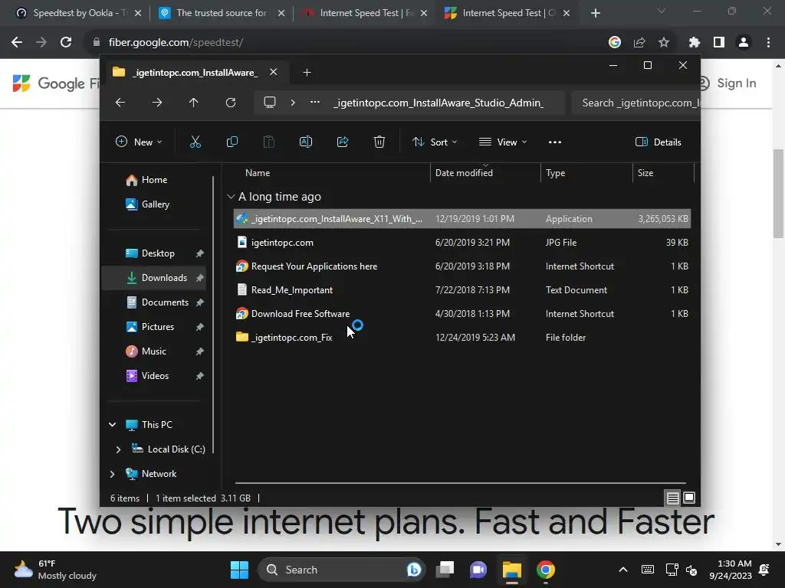The width and height of the screenshot is (785, 588).
Task: Collapse the 'A long time ago' group
Action: (x=231, y=197)
